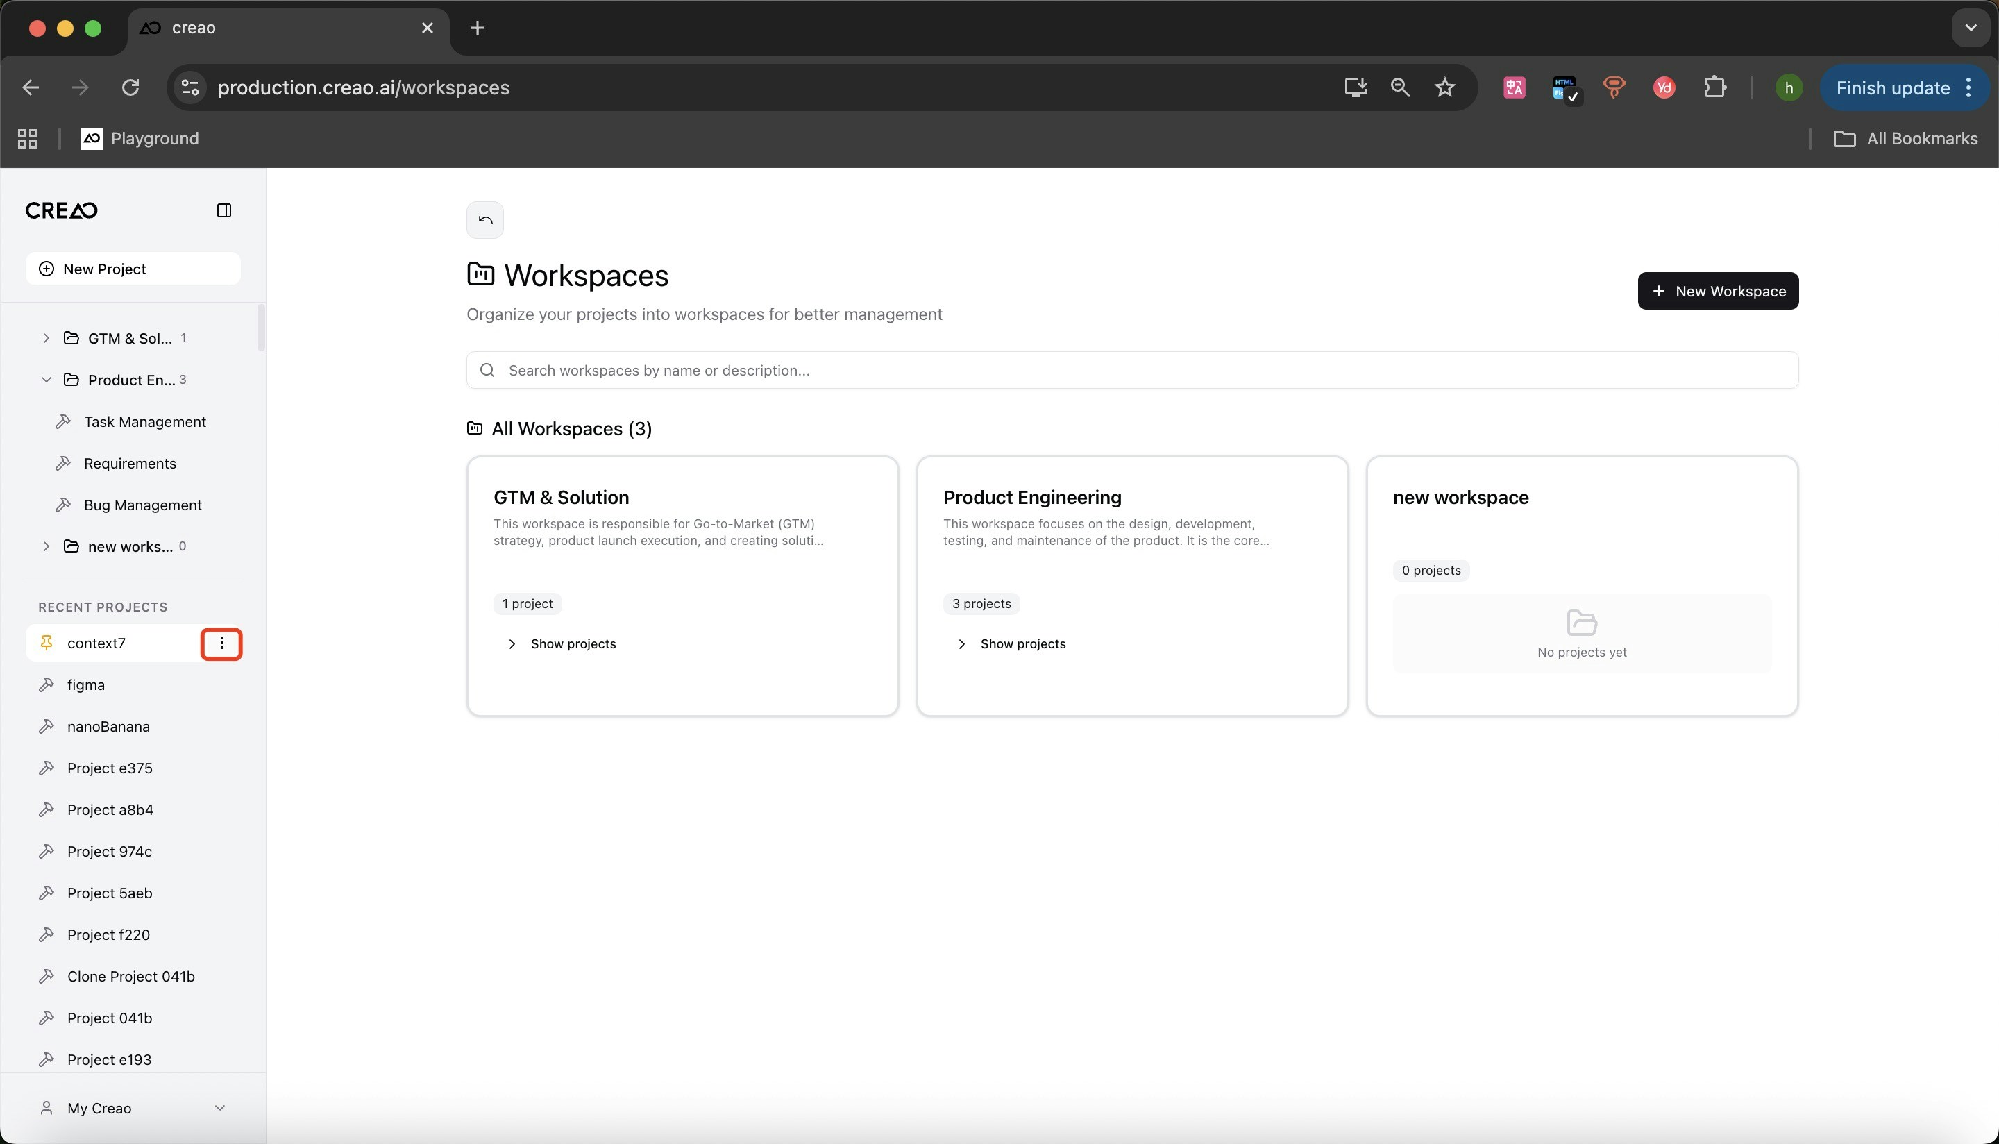Expand the new works... sidebar folder

coord(47,546)
